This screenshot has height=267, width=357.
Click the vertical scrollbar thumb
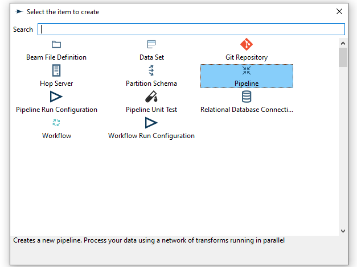click(x=343, y=57)
